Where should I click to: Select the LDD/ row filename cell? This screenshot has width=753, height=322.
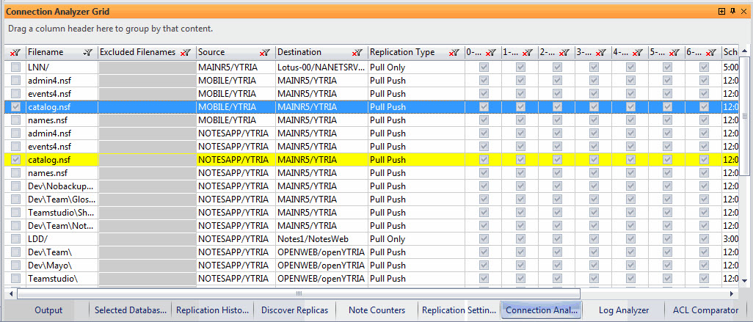(x=59, y=239)
